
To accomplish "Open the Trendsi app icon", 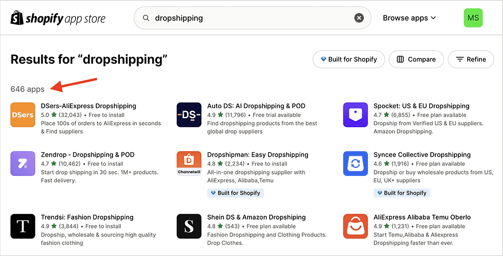I will coord(23,226).
